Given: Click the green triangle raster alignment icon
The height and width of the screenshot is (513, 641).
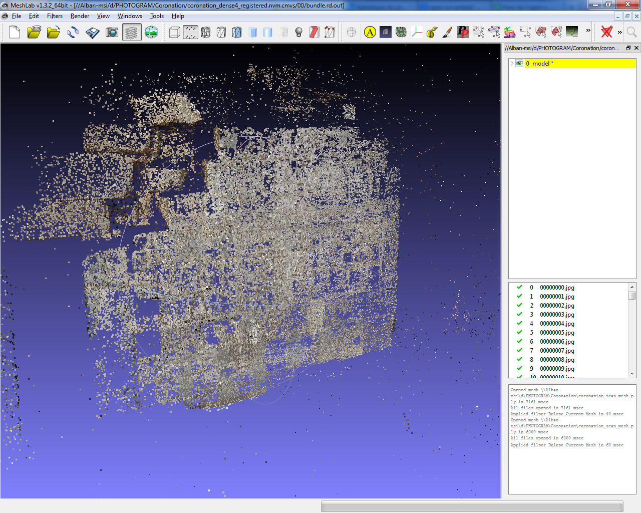Looking at the screenshot, I should click(572, 33).
